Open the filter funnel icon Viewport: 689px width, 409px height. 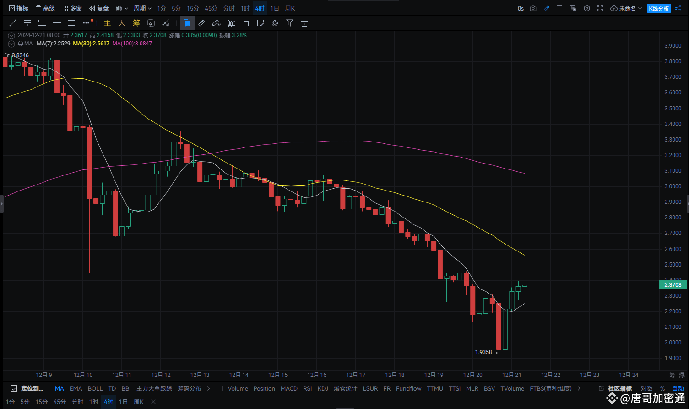click(x=290, y=23)
